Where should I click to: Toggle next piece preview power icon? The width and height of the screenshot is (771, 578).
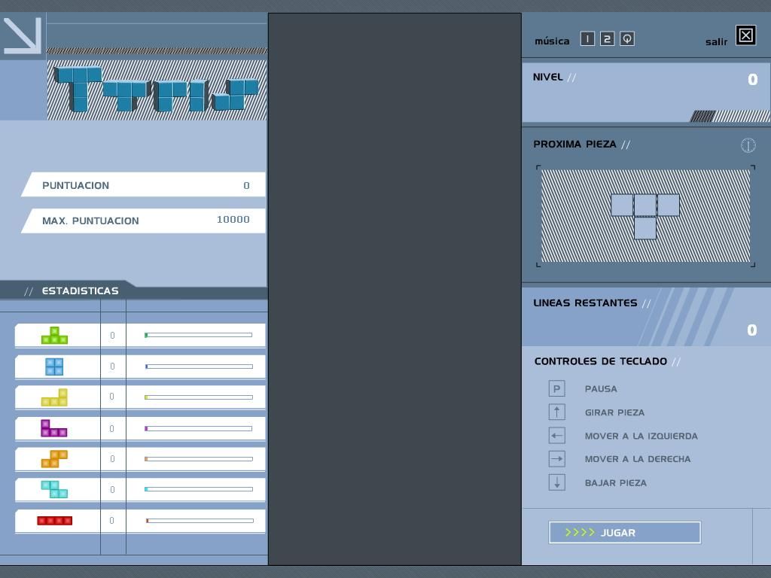748,145
